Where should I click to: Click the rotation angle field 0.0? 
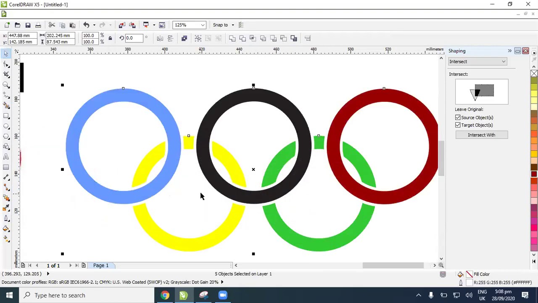coord(134,38)
